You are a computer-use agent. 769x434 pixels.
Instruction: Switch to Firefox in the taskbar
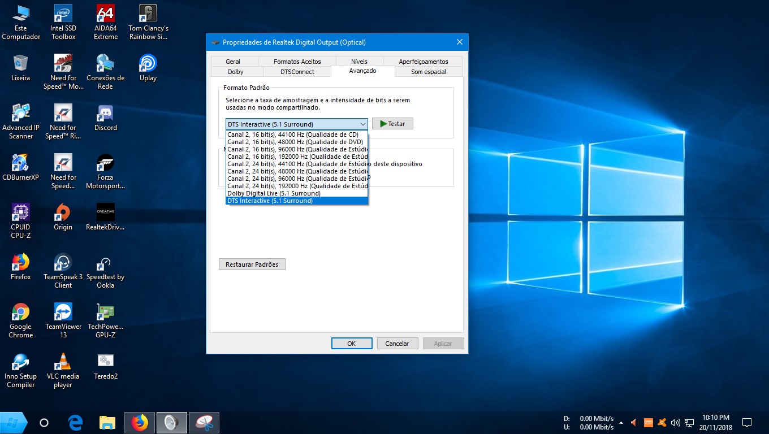tap(140, 423)
